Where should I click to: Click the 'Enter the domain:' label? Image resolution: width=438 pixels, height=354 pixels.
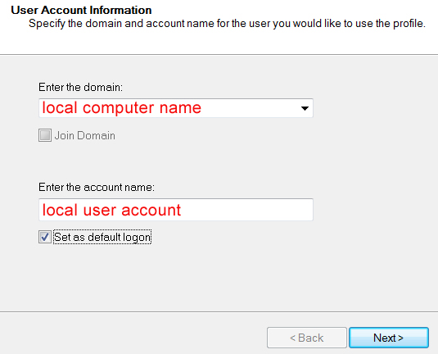click(80, 87)
